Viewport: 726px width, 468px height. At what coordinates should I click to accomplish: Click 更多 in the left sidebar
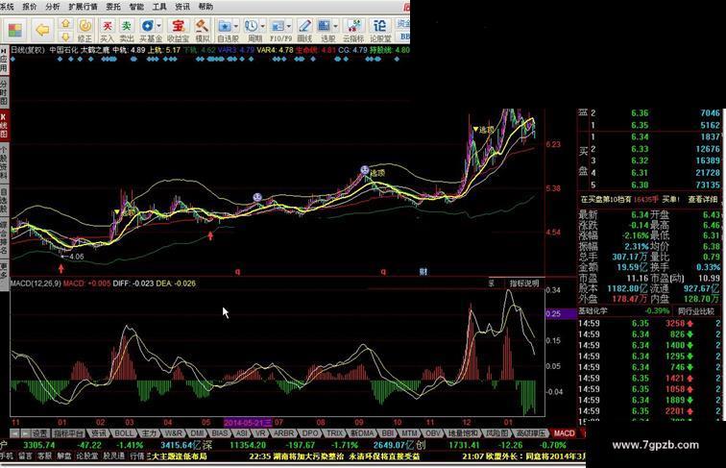click(x=4, y=271)
